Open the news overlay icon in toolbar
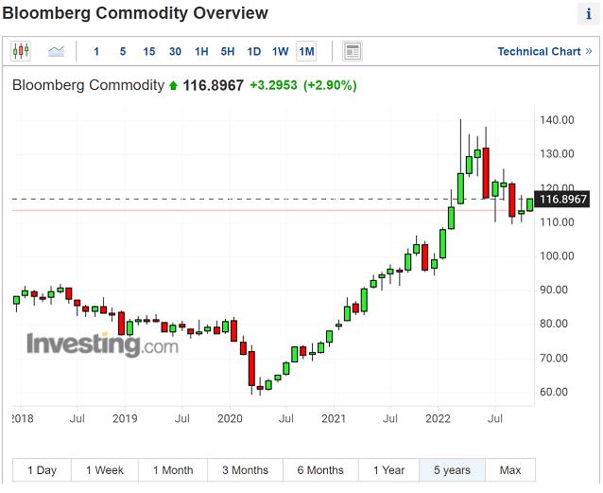This screenshot has height=493, width=603. coord(352,51)
